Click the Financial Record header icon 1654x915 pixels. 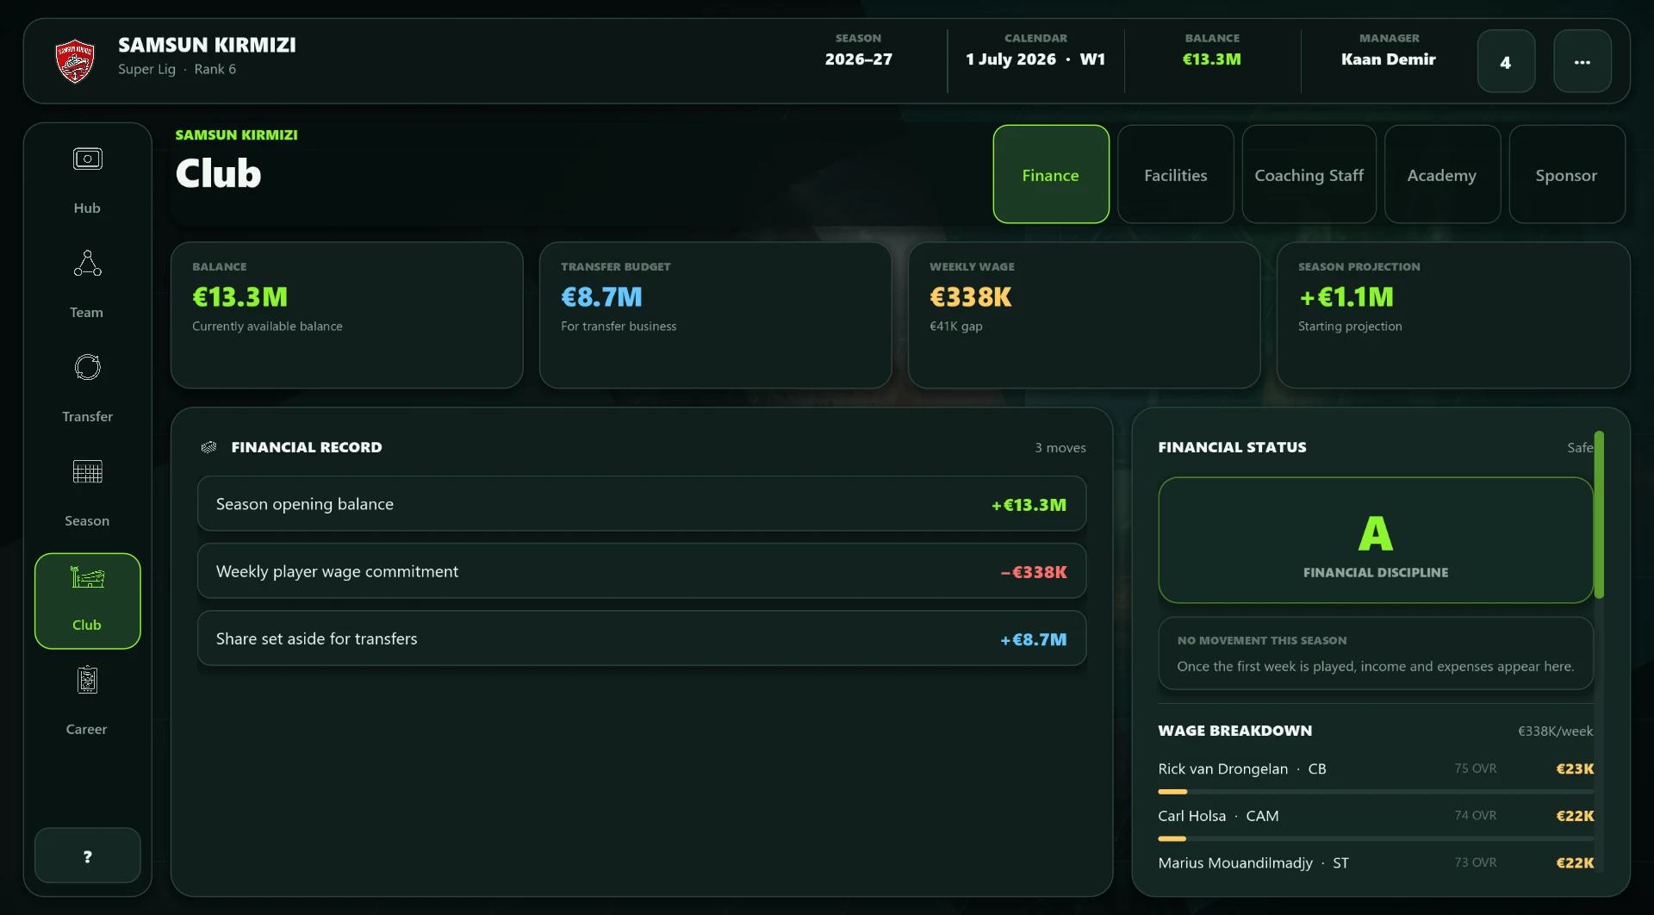pos(208,447)
